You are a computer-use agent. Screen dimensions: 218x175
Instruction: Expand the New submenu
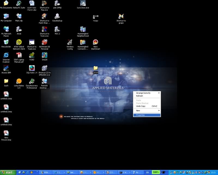(147, 111)
